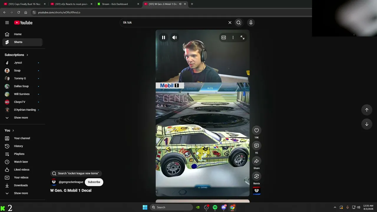Switch to the Stream - Kick Dashboard tab
Image resolution: width=377 pixels, height=212 pixels.
[x=118, y=4]
